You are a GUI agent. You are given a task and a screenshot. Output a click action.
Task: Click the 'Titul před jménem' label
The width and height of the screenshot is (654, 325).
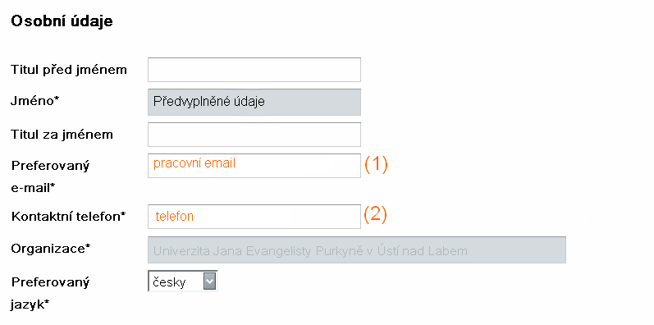click(x=69, y=69)
